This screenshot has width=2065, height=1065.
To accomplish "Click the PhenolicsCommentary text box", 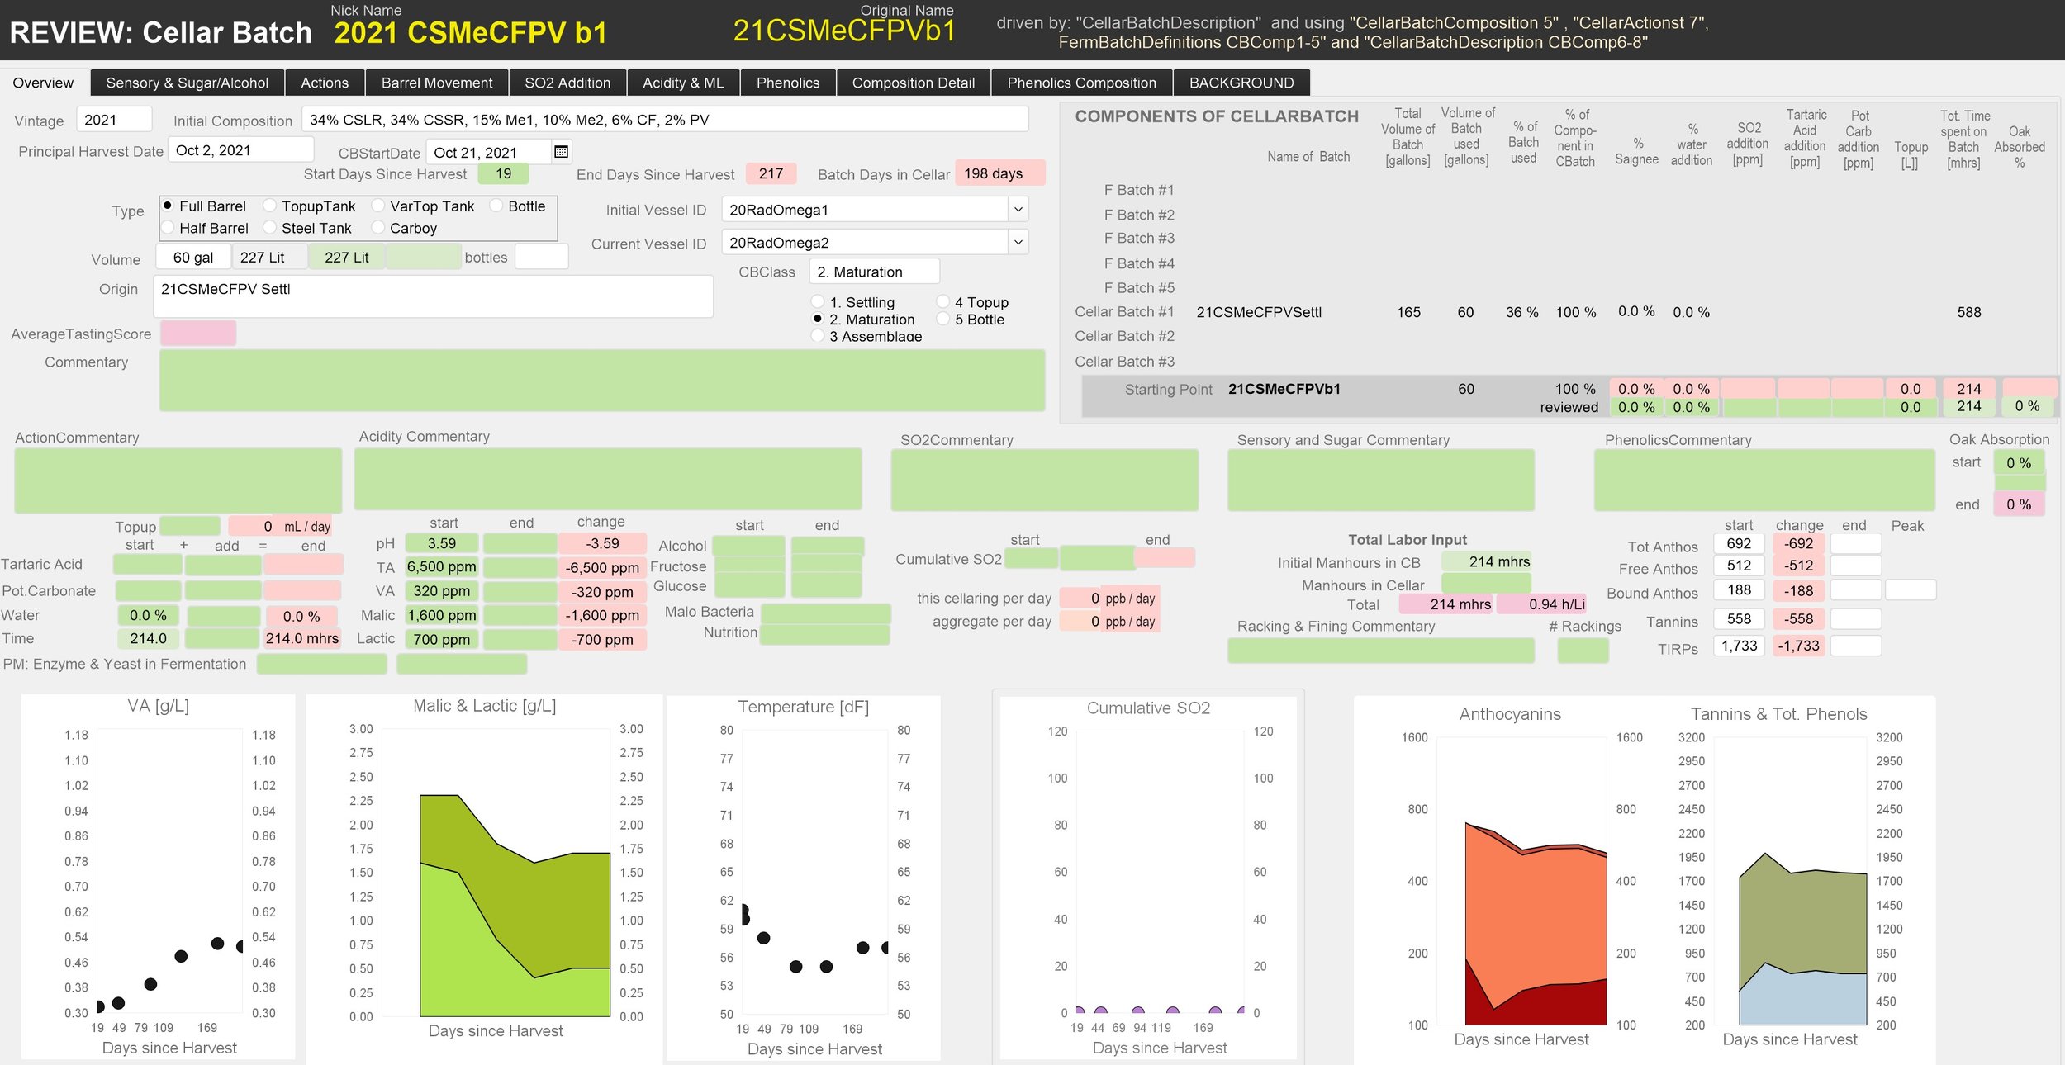I will click(x=1764, y=480).
